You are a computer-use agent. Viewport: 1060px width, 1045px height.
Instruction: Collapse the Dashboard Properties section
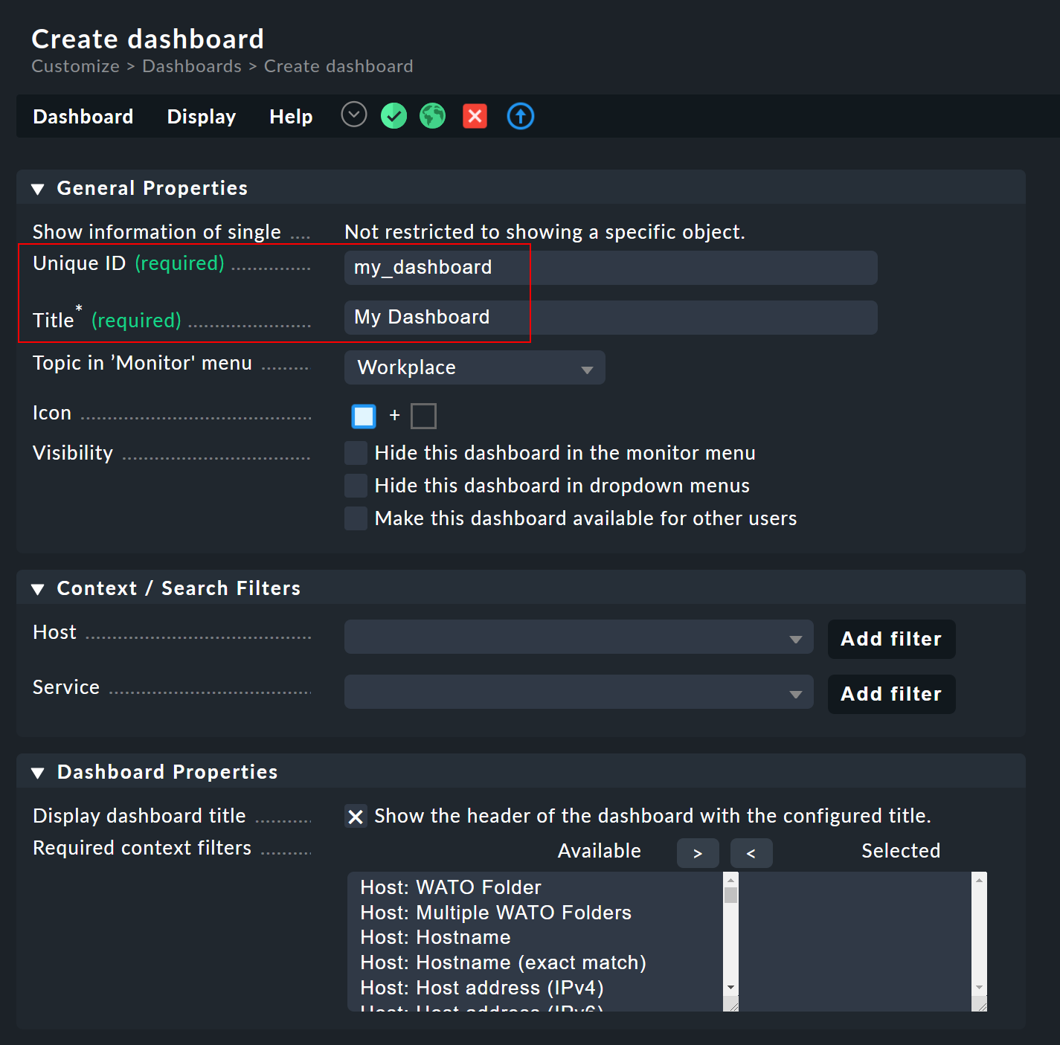coord(38,773)
